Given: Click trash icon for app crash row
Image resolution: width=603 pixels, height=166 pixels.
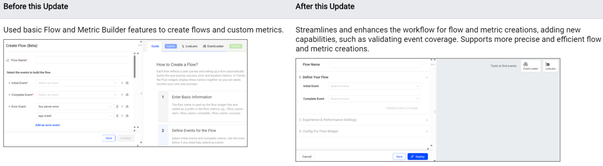Looking at the screenshot, I should pos(117,116).
